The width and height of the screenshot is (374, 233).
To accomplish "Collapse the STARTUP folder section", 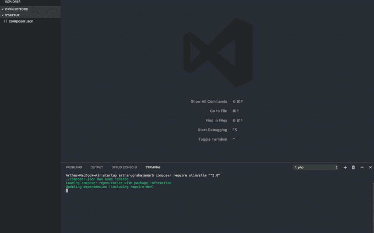I will click(12, 15).
